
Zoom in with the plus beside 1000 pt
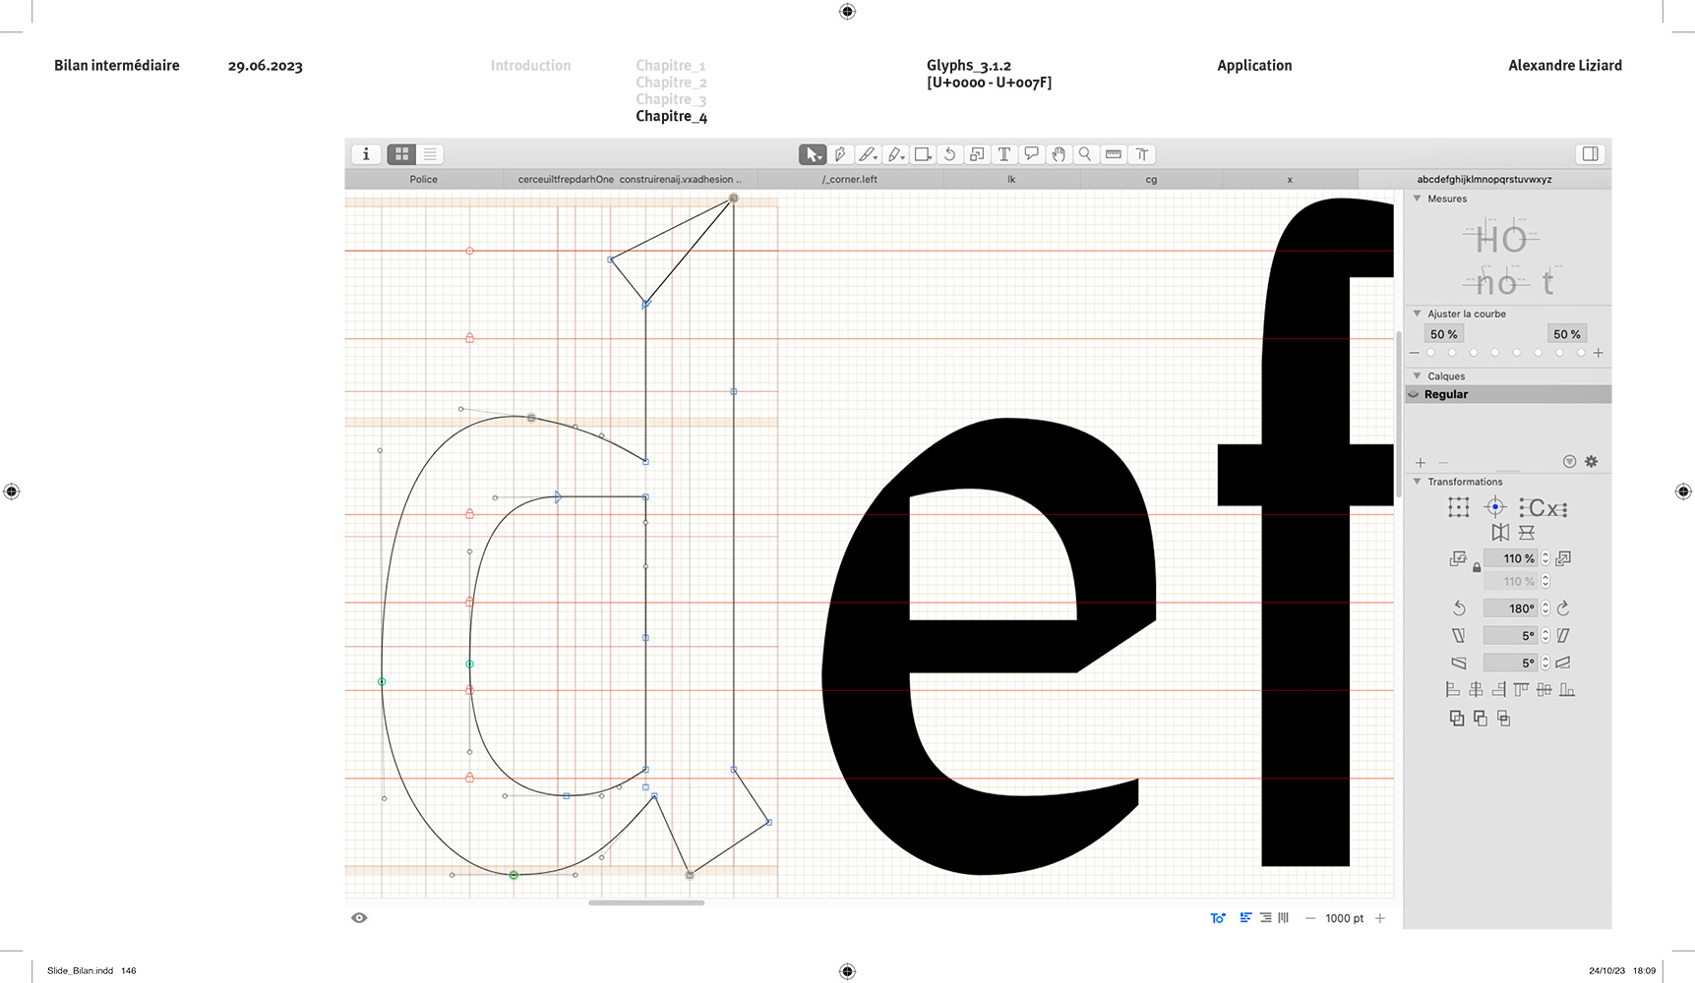coord(1380,918)
